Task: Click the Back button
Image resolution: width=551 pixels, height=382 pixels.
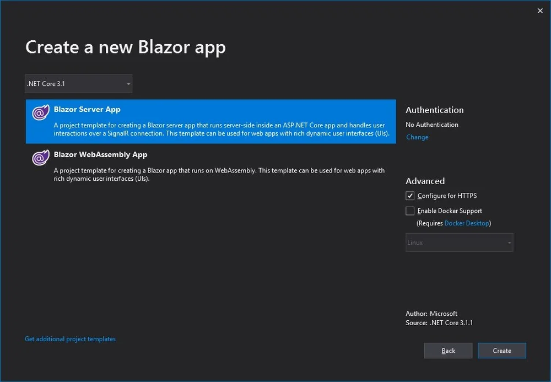Action: coord(448,351)
